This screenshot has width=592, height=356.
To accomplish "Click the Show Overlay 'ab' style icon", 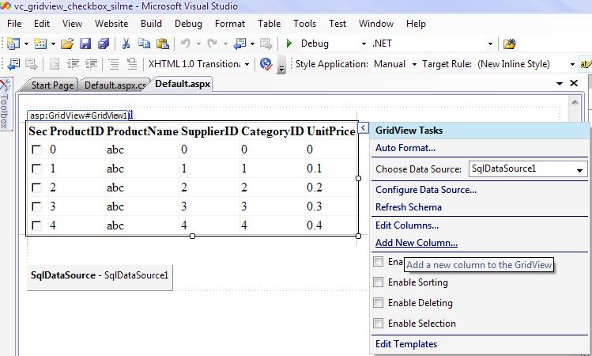I will point(585,64).
